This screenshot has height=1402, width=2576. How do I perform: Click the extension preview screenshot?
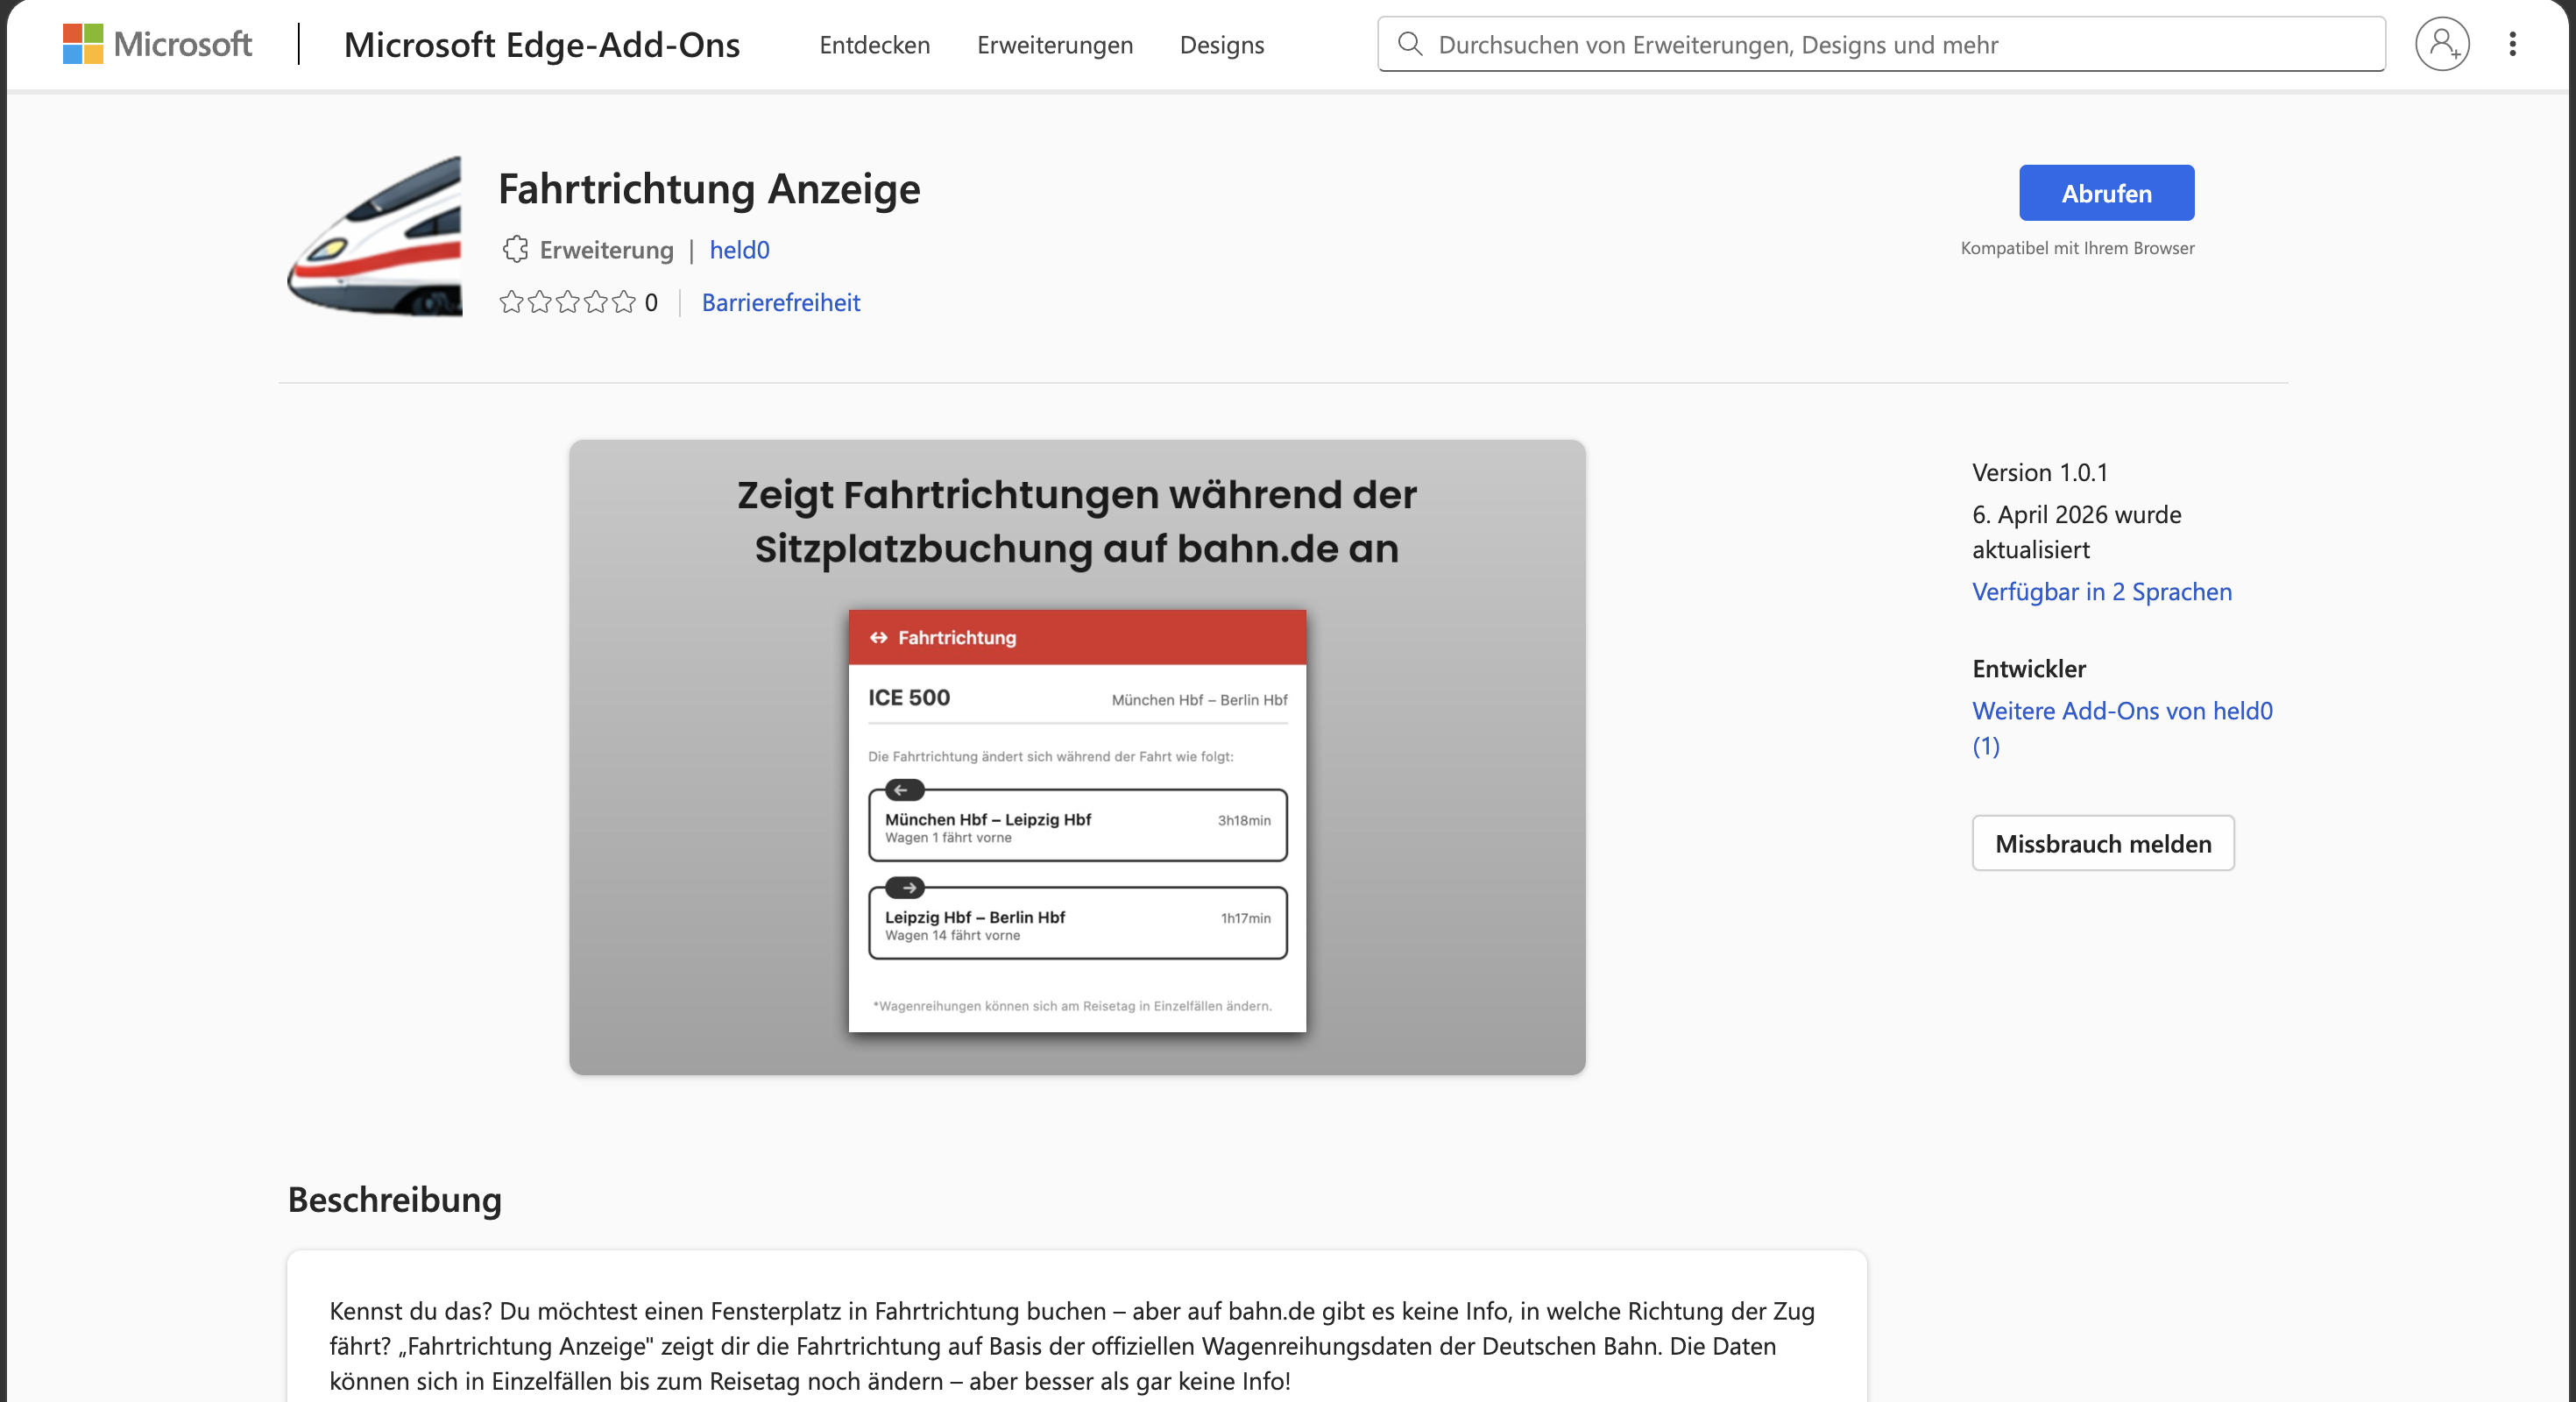tap(1077, 757)
